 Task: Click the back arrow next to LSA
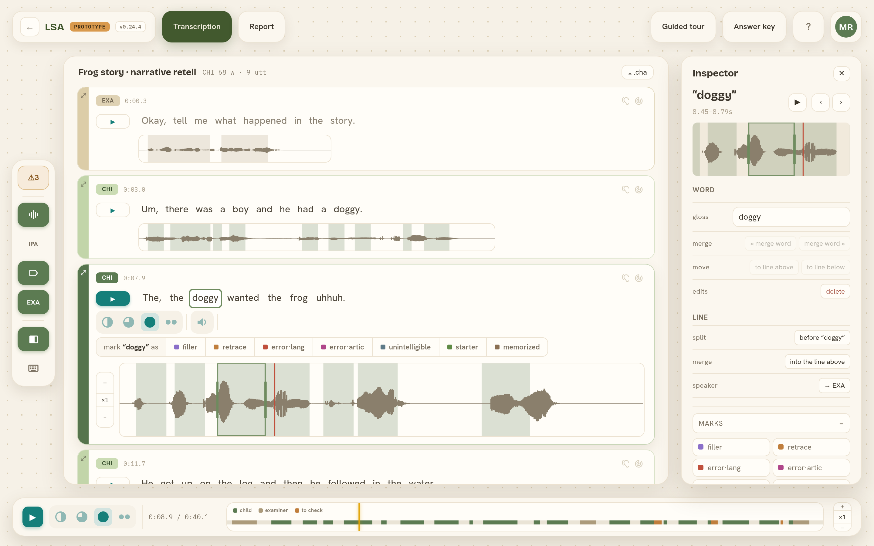coord(30,27)
